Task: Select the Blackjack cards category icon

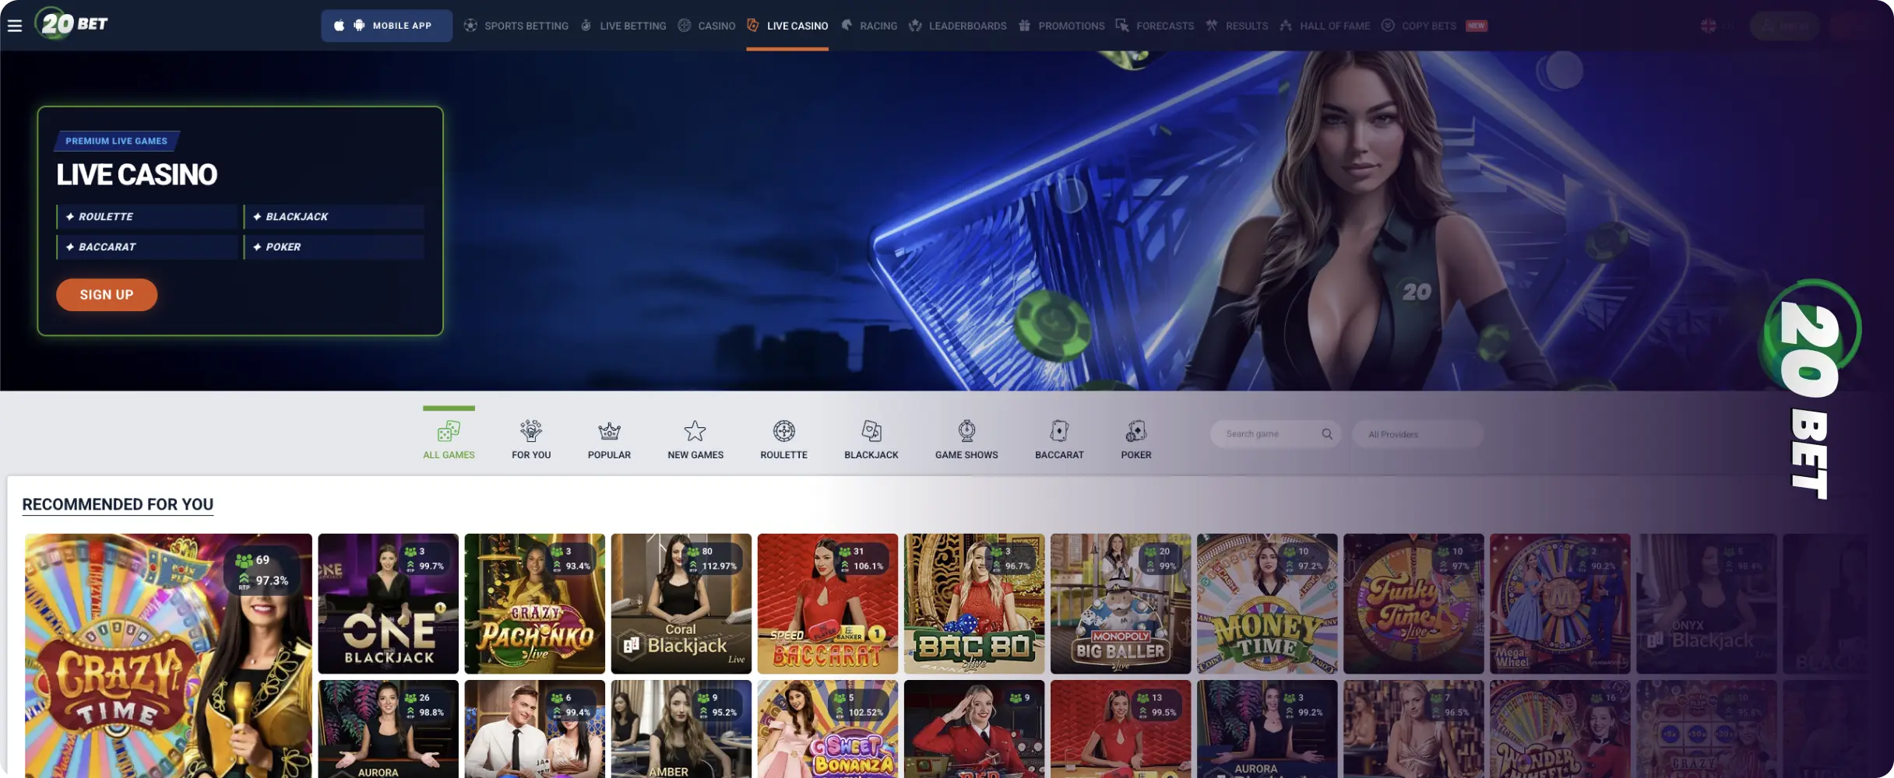Action: pos(871,431)
